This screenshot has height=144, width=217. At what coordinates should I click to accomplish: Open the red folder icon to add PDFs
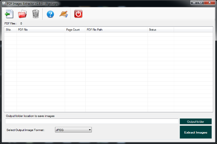[x=22, y=14]
